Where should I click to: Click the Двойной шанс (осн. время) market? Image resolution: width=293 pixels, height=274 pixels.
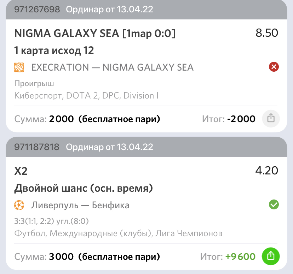84,188
